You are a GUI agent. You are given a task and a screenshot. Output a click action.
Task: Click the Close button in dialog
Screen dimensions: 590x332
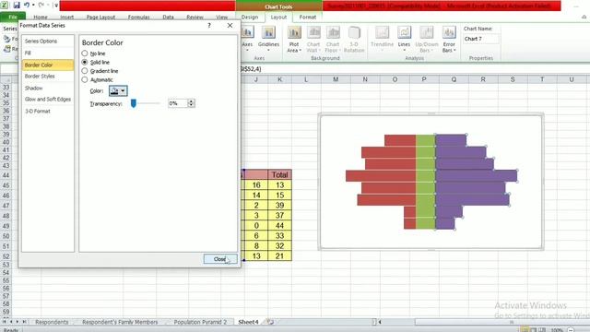click(x=220, y=259)
